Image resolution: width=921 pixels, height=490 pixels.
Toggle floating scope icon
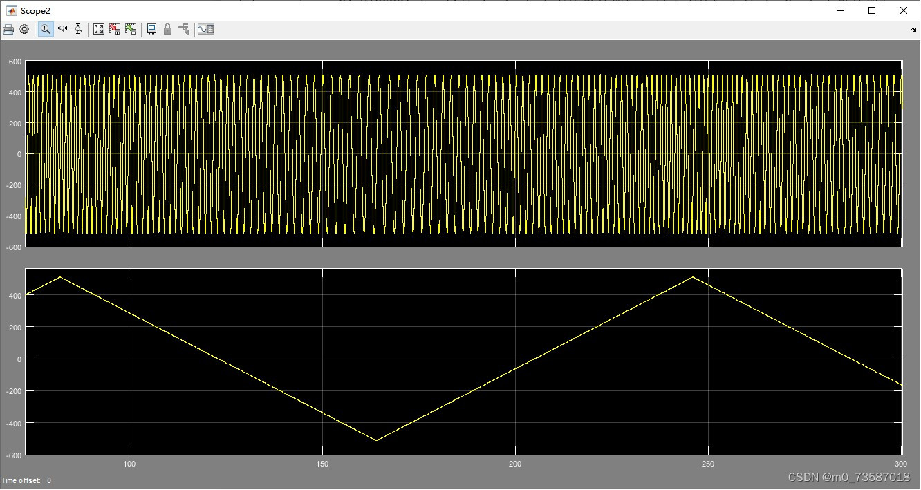coord(151,29)
